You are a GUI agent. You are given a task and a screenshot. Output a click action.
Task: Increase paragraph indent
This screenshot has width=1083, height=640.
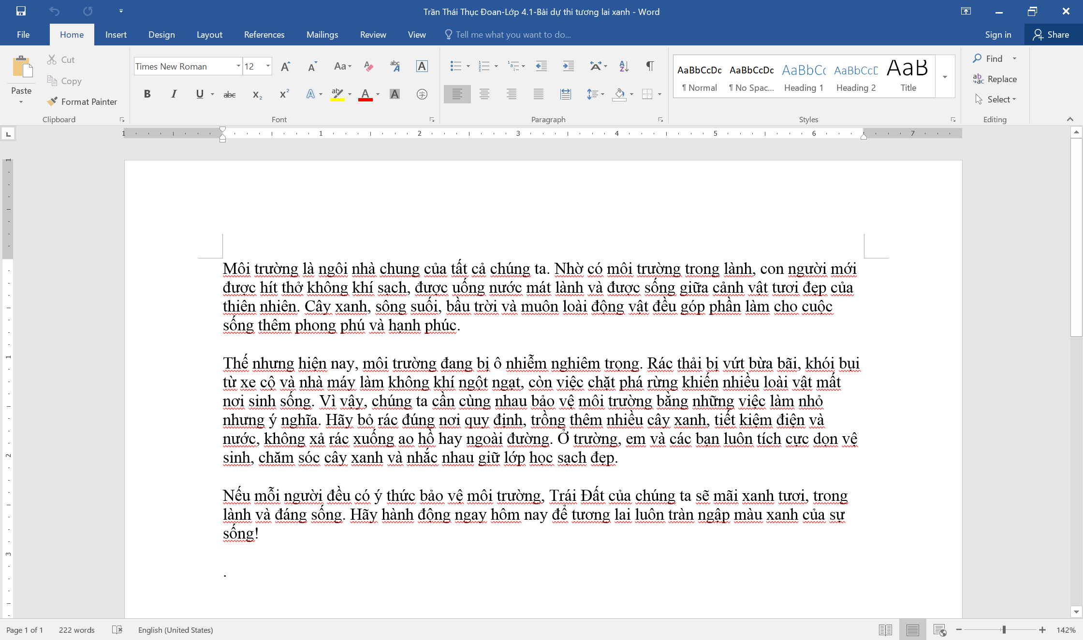pyautogui.click(x=569, y=66)
